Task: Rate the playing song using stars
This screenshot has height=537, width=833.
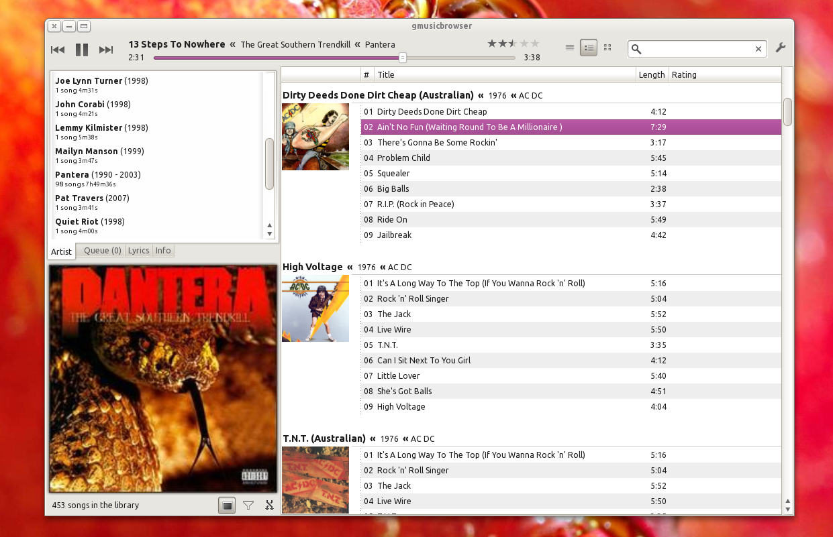Action: [x=513, y=44]
